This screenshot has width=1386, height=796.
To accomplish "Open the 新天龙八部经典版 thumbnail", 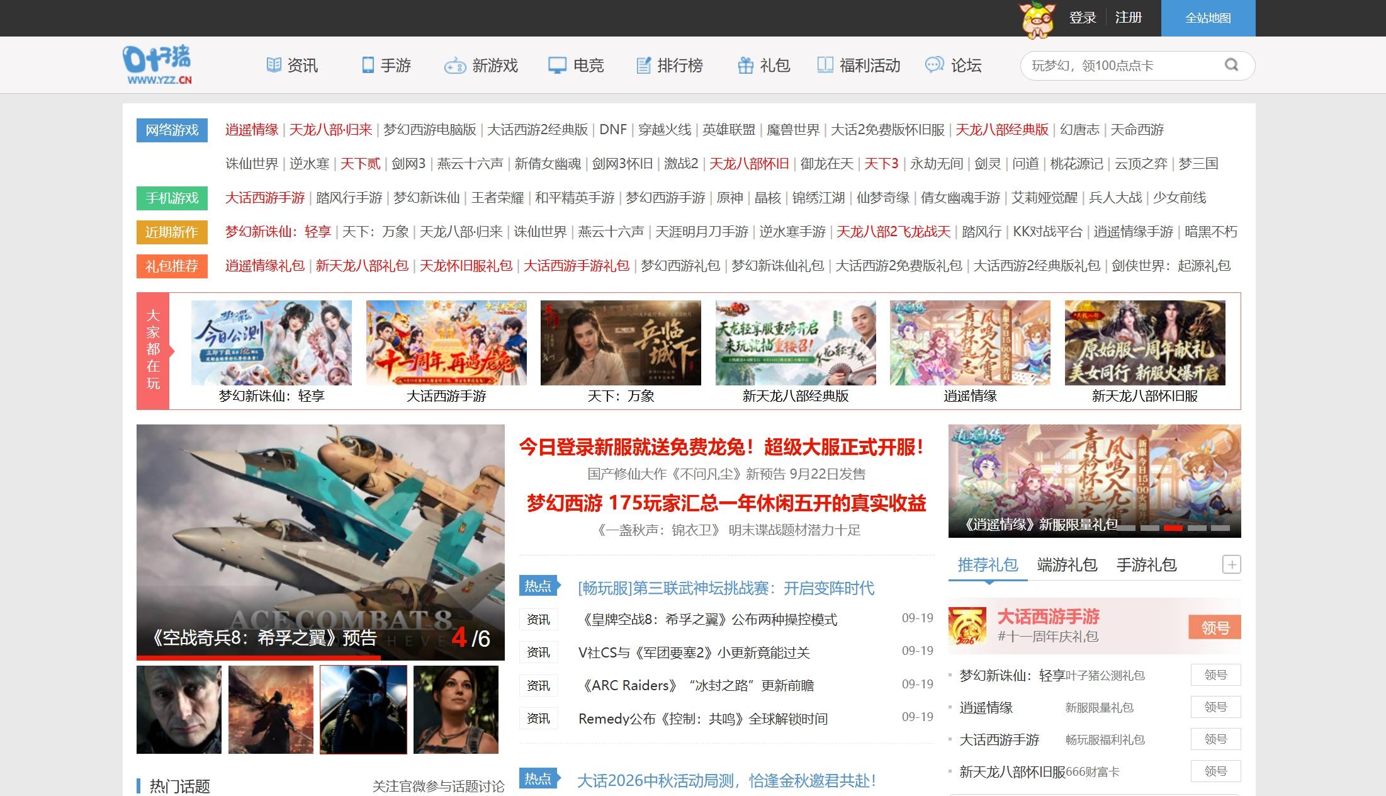I will click(x=796, y=343).
